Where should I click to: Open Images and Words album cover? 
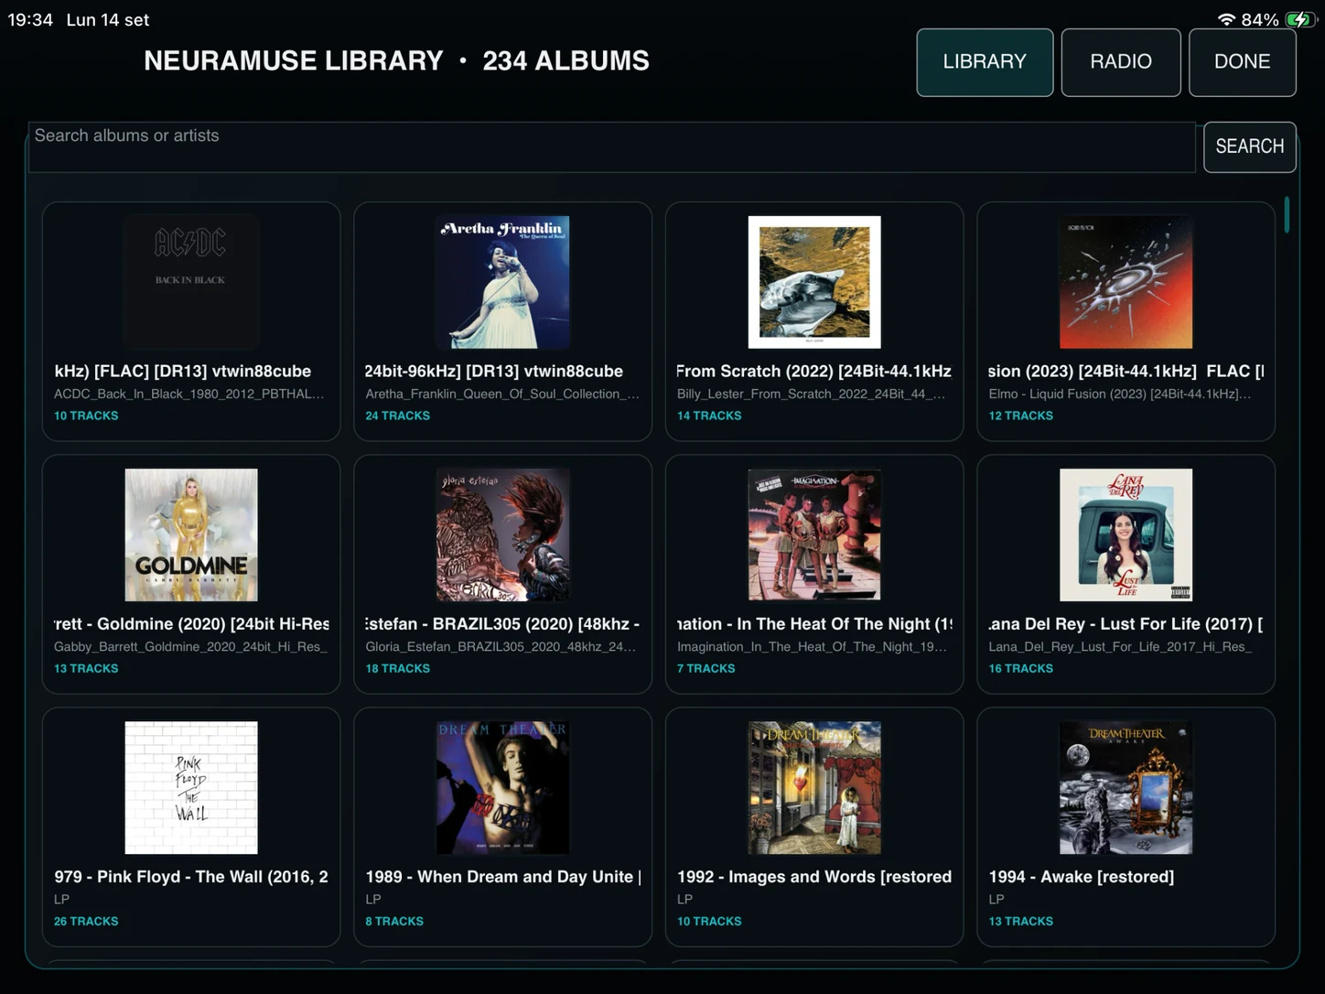tap(814, 787)
